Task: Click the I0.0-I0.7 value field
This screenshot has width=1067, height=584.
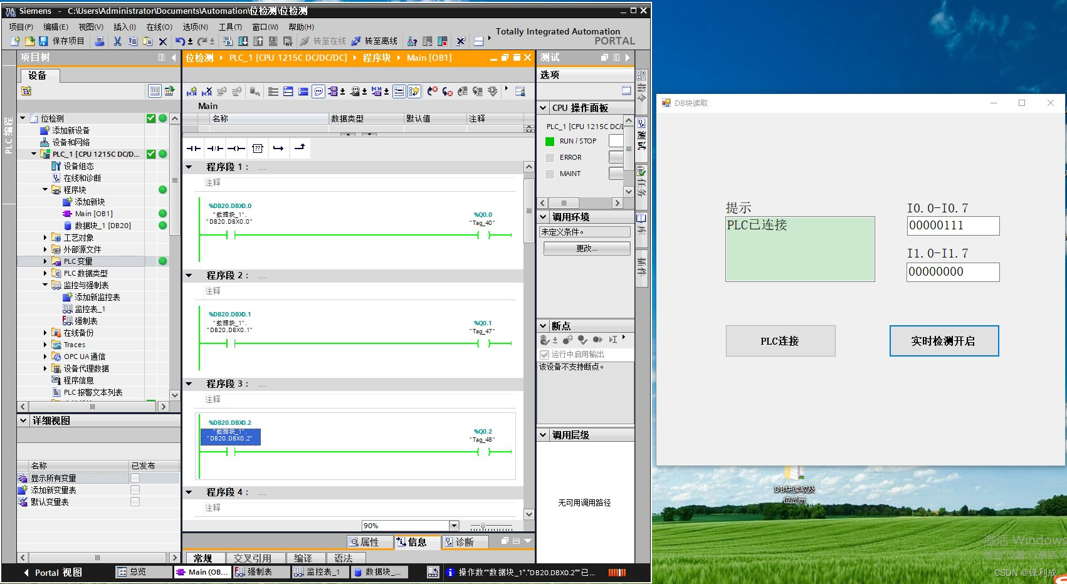Action: pos(953,226)
